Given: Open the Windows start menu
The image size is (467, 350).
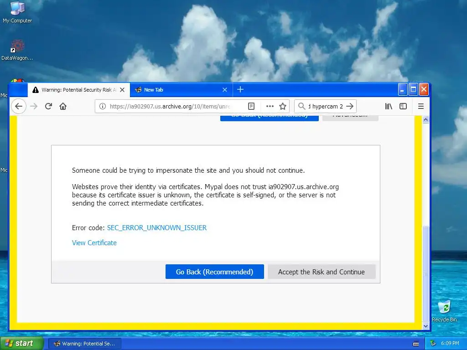Looking at the screenshot, I should 21,343.
